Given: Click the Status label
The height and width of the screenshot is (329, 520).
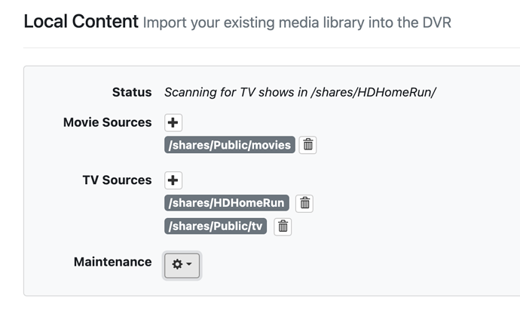Looking at the screenshot, I should (x=132, y=92).
